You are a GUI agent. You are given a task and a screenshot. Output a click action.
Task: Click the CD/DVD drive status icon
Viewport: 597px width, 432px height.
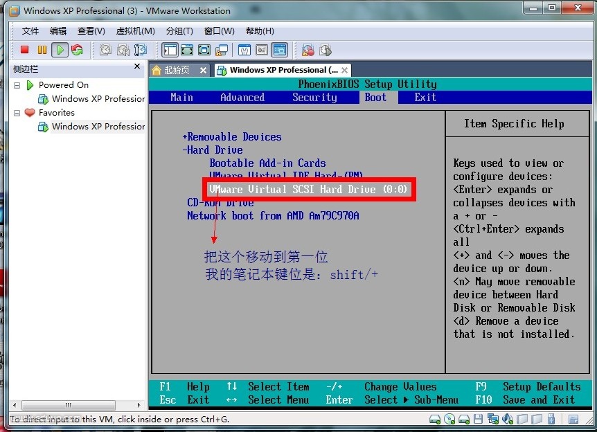point(449,420)
